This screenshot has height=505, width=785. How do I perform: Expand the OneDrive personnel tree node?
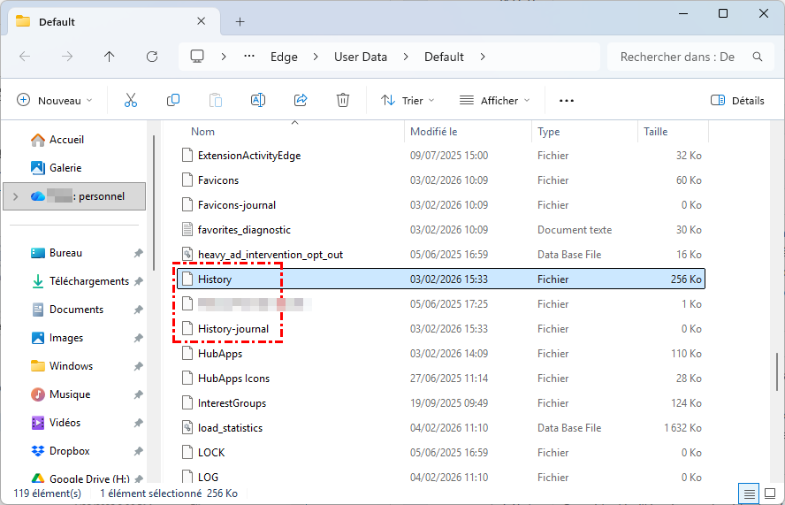pyautogui.click(x=15, y=196)
